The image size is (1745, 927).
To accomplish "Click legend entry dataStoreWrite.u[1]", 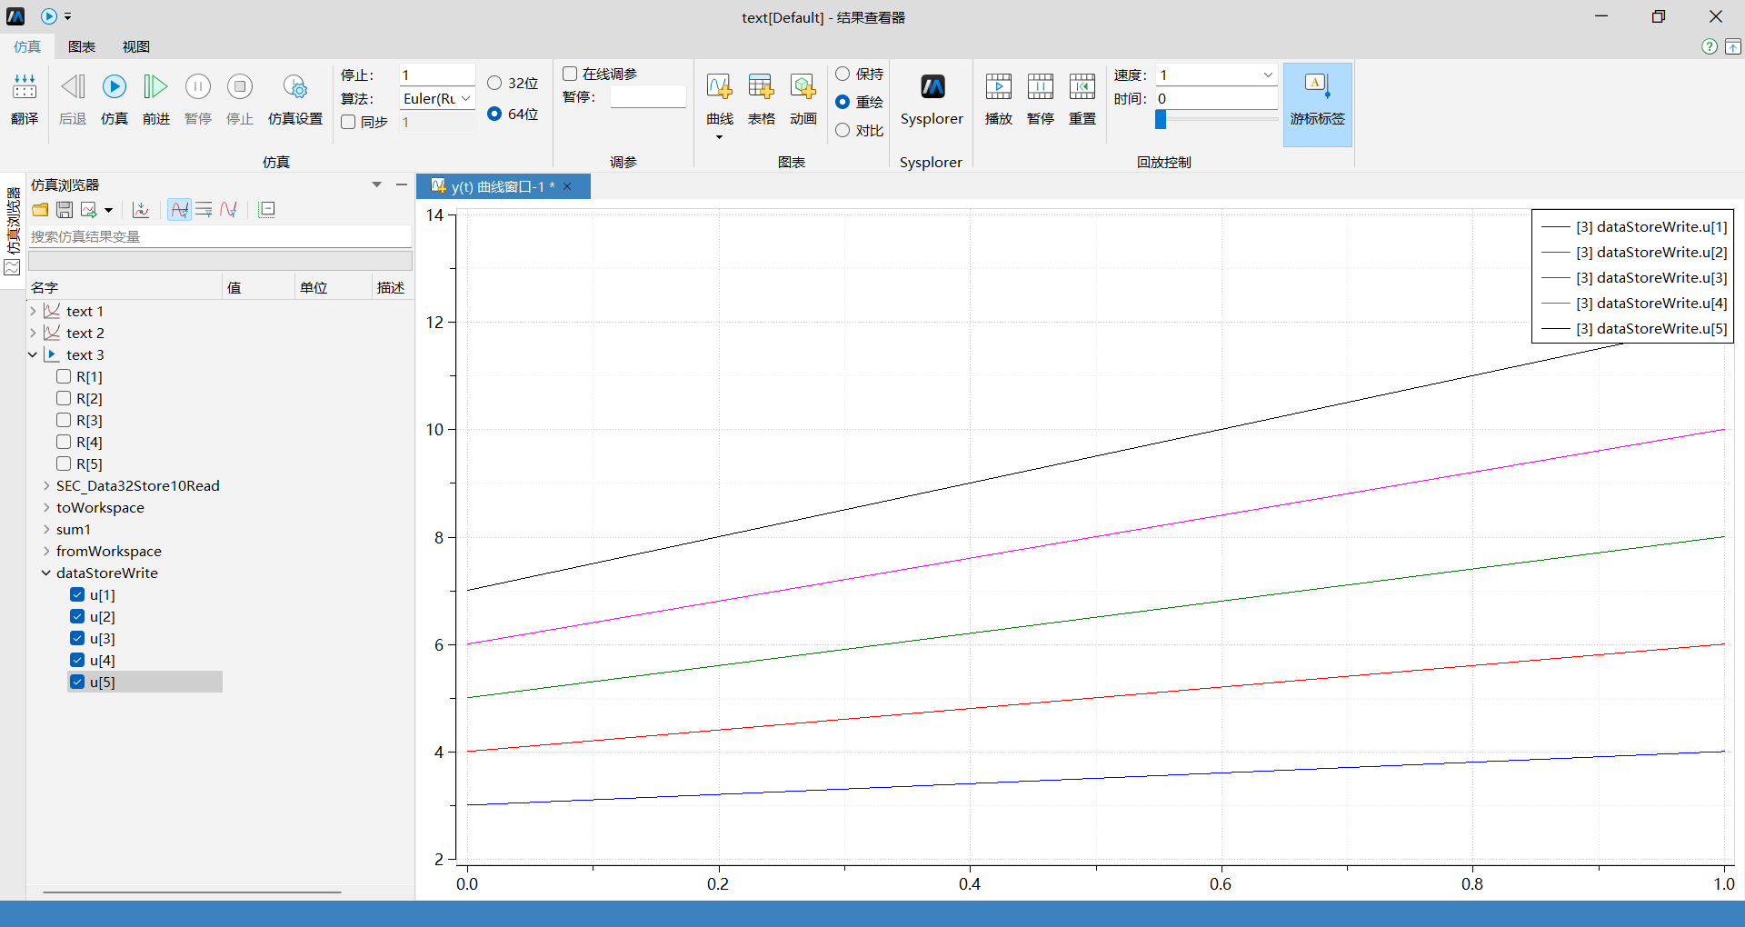I will [x=1635, y=226].
